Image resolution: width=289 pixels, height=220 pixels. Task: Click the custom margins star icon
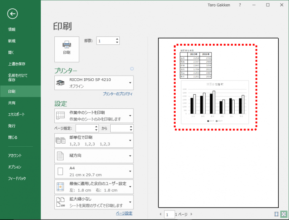tap(60, 187)
